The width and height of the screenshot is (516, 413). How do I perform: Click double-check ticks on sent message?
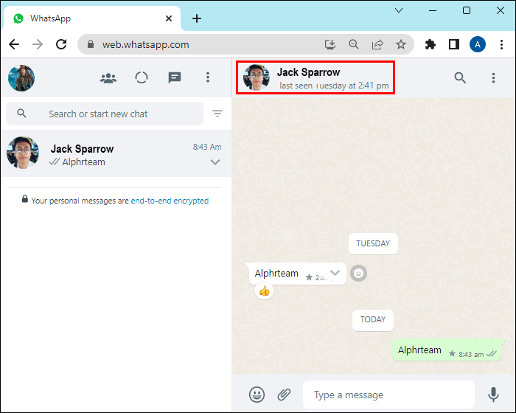tap(492, 354)
